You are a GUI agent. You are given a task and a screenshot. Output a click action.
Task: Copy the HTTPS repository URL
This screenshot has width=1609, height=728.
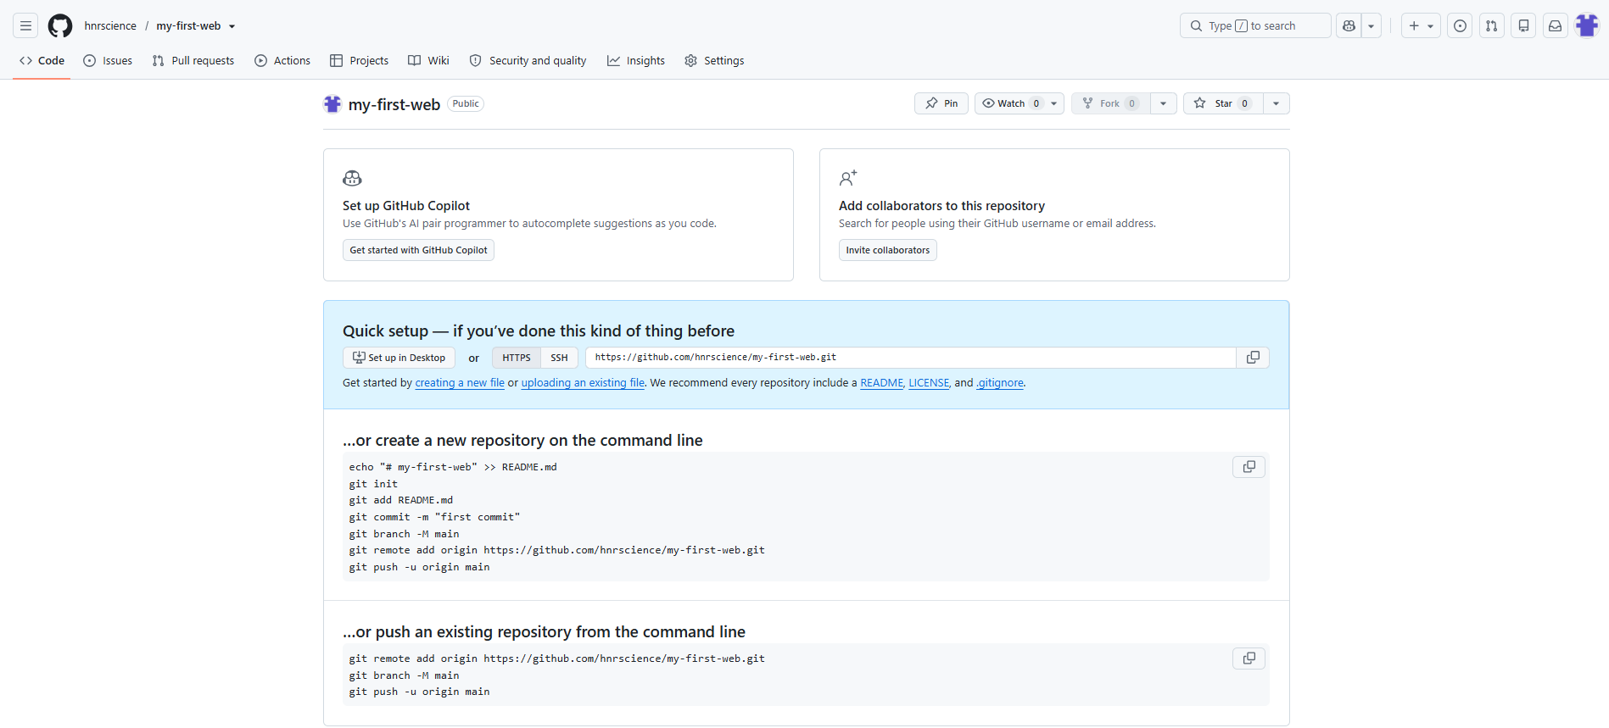pyautogui.click(x=1253, y=358)
